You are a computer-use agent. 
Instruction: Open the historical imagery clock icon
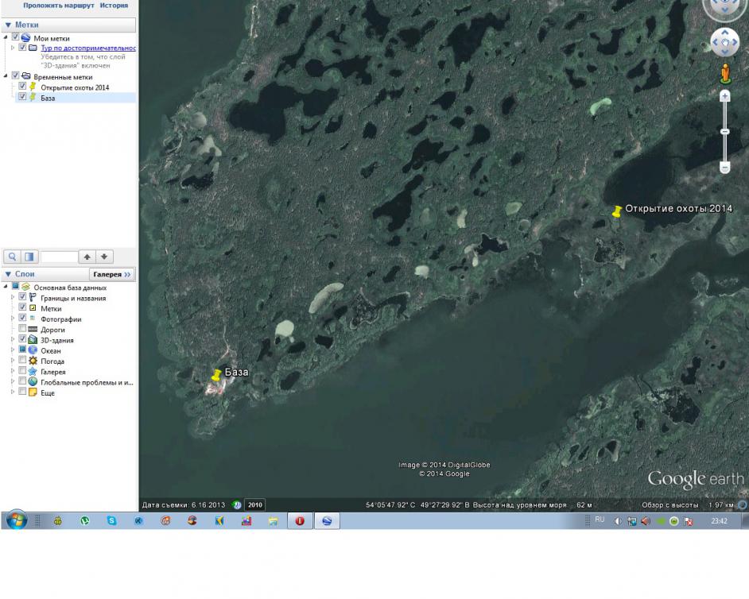click(236, 504)
